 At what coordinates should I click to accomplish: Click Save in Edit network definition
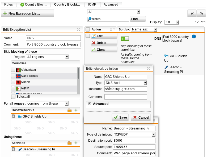tap(120, 117)
